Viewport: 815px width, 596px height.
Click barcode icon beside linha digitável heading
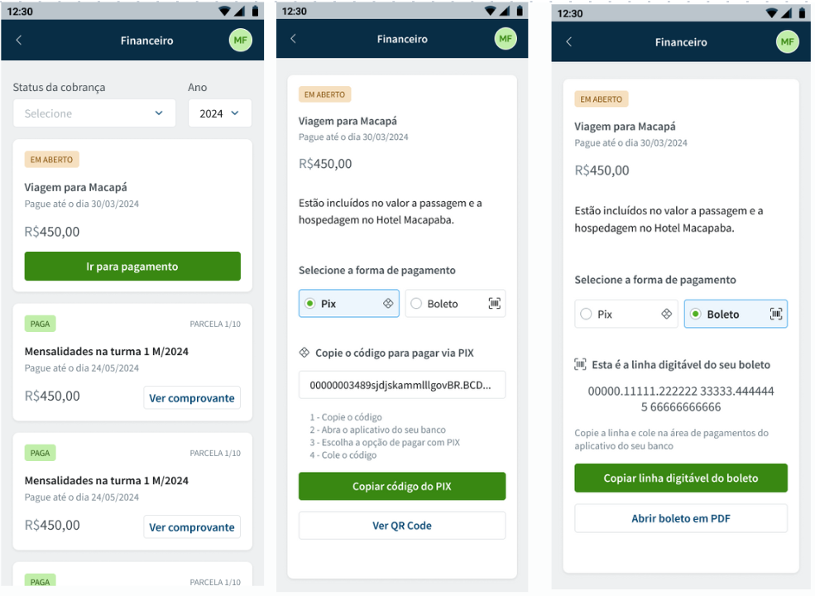click(x=580, y=364)
